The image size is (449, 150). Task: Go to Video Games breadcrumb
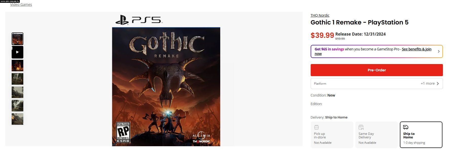click(x=21, y=5)
